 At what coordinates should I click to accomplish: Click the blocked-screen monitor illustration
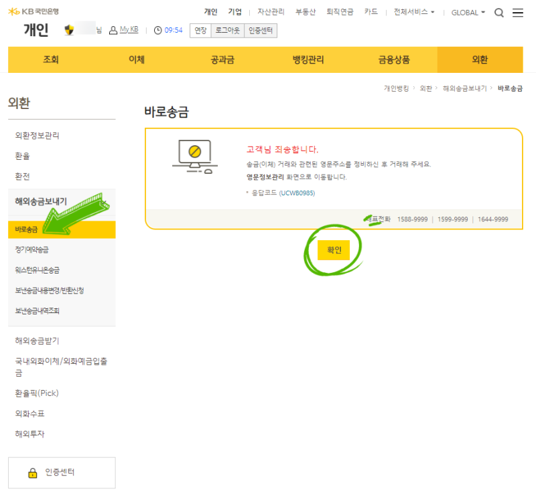[195, 157]
